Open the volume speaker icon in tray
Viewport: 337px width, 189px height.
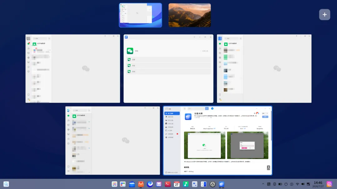click(x=303, y=184)
